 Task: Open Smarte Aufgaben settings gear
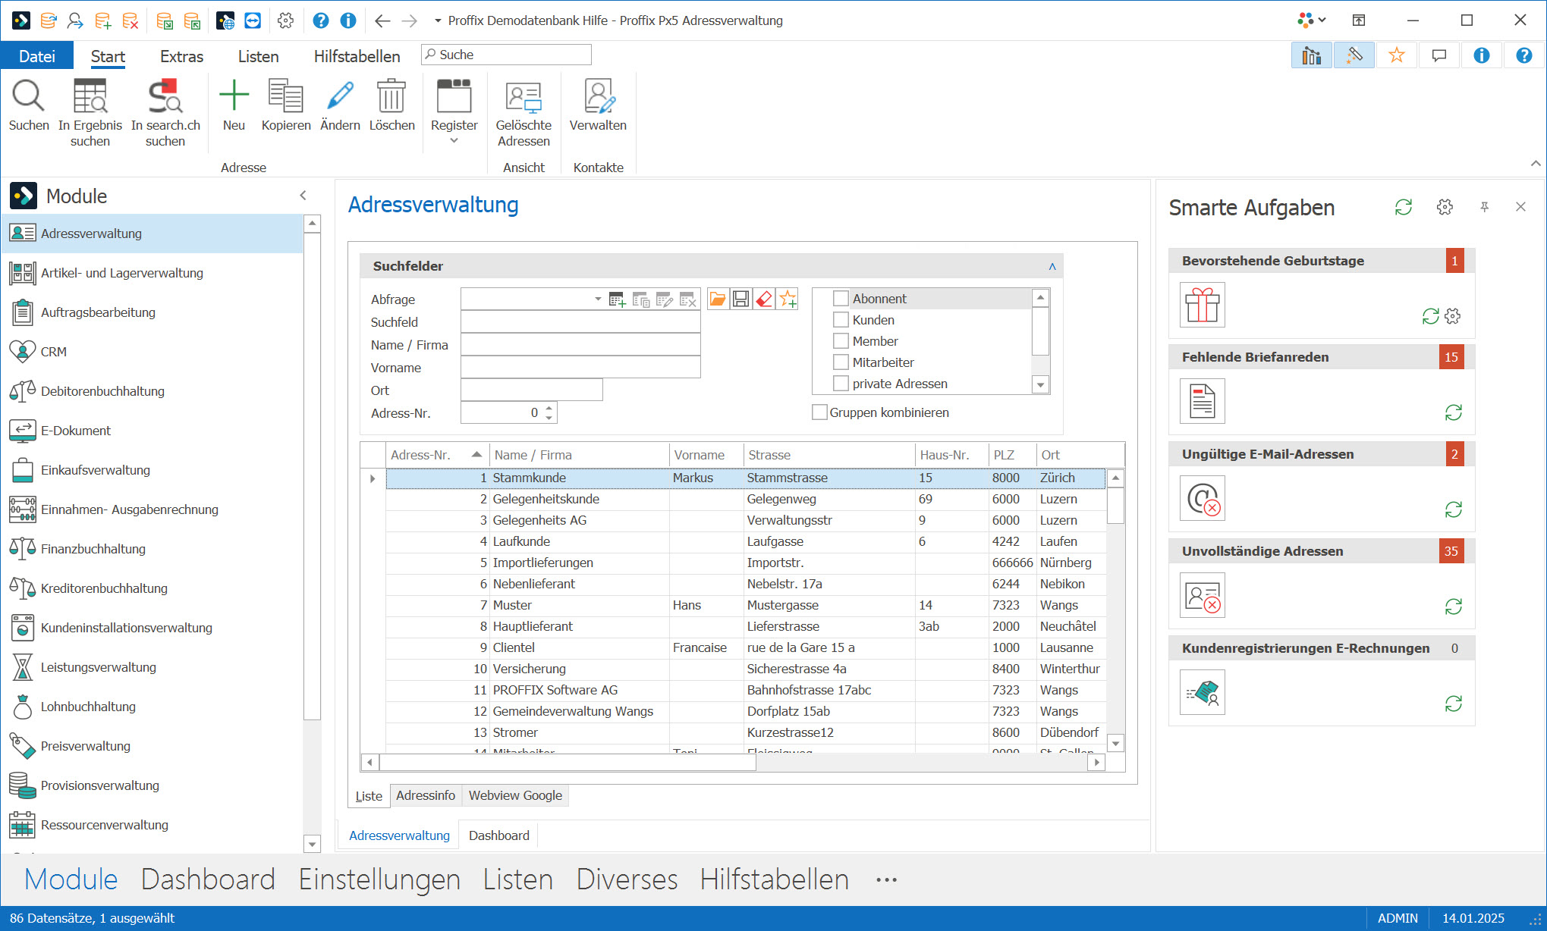click(1445, 207)
